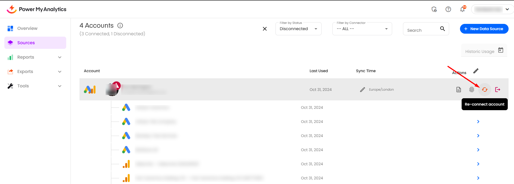
Task: Clear filters with the X button
Action: pos(265,29)
